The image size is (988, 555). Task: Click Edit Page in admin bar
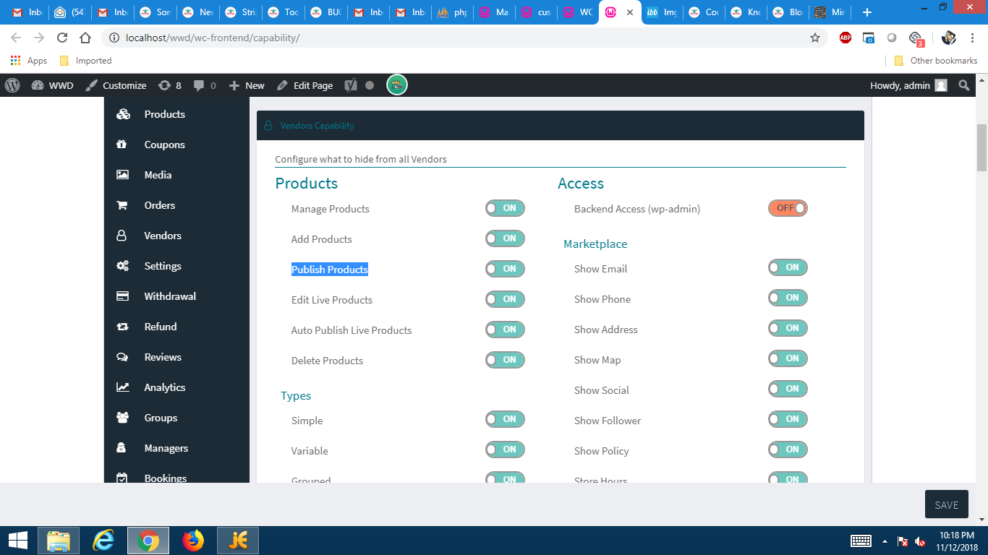305,85
